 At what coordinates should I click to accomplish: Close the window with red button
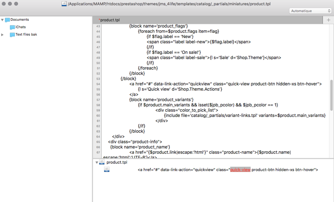coord(4,4)
